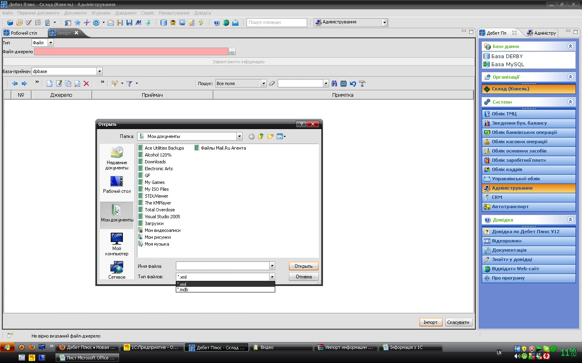Click the Windows Start button
The image size is (582, 363).
point(7,347)
